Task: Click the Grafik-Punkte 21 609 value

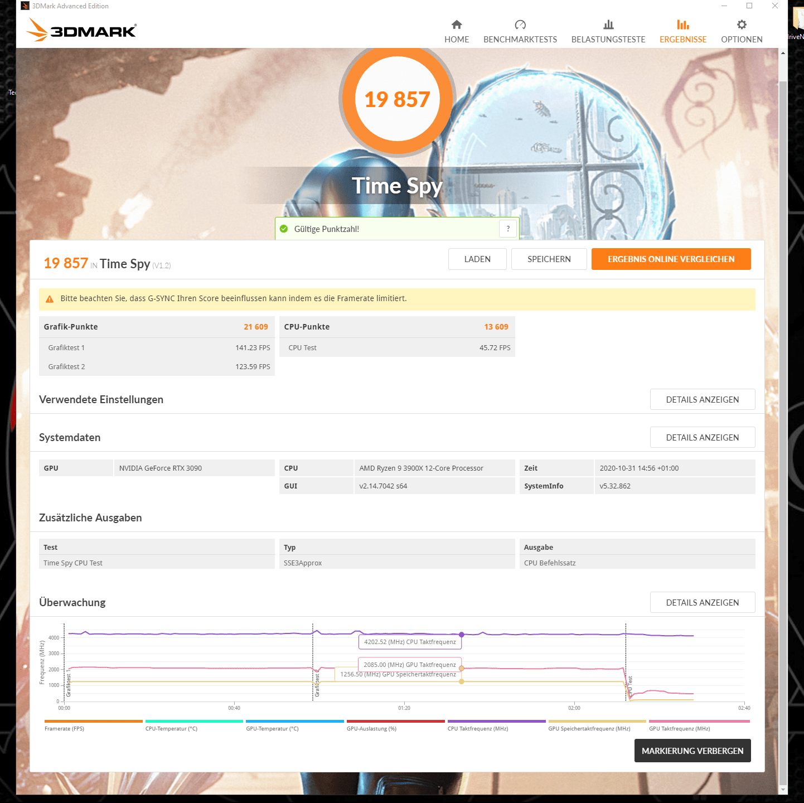Action: pos(256,327)
